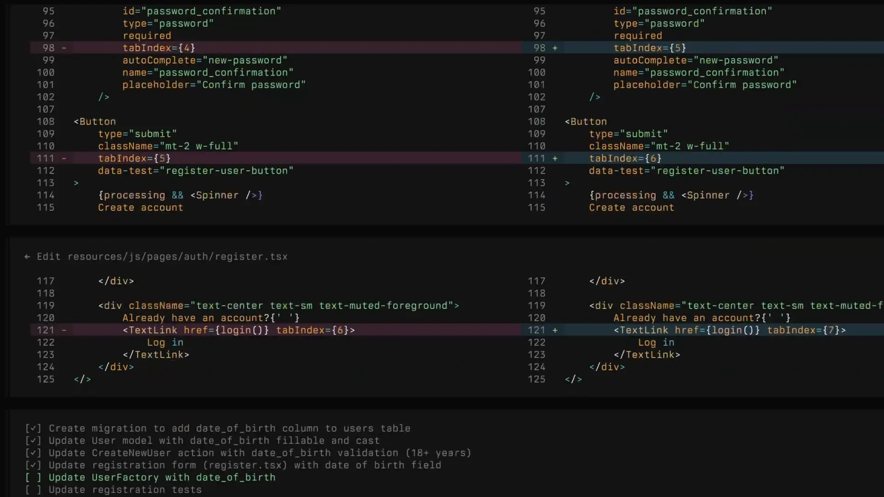
Task: Select removed line tabIndex={4}
Action: tap(159, 48)
